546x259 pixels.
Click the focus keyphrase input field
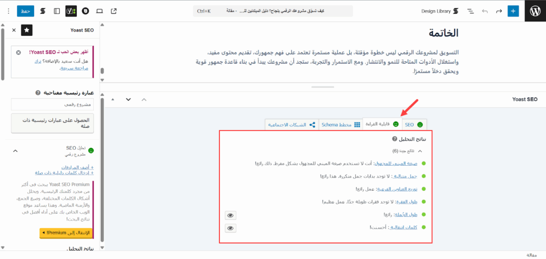(x=52, y=104)
